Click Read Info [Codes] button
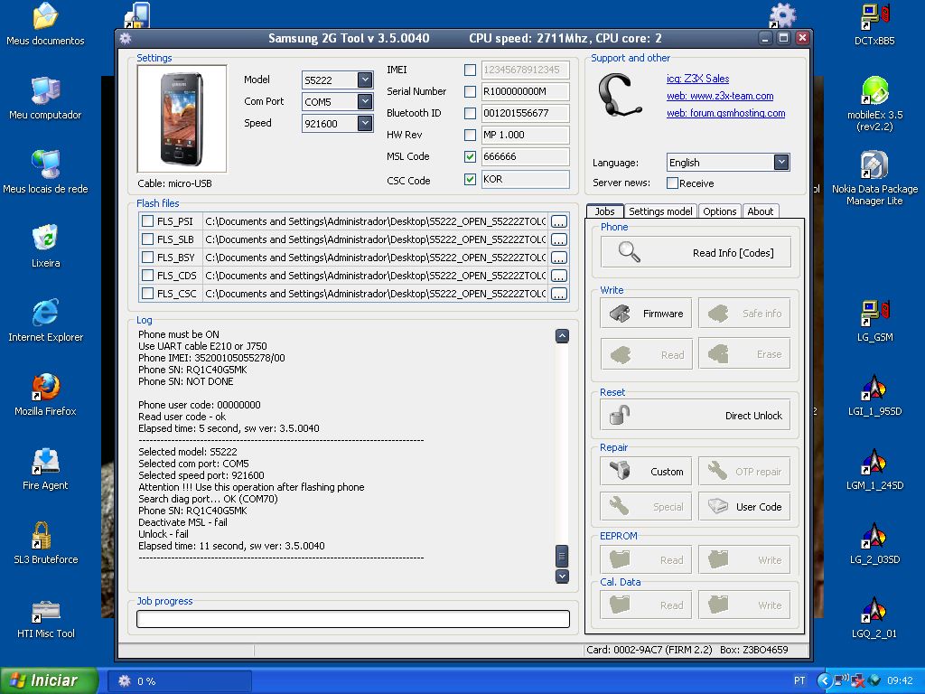 (x=696, y=253)
